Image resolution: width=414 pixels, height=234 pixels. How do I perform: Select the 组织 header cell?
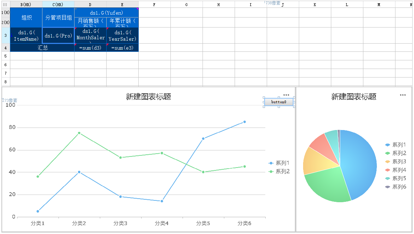click(26, 18)
